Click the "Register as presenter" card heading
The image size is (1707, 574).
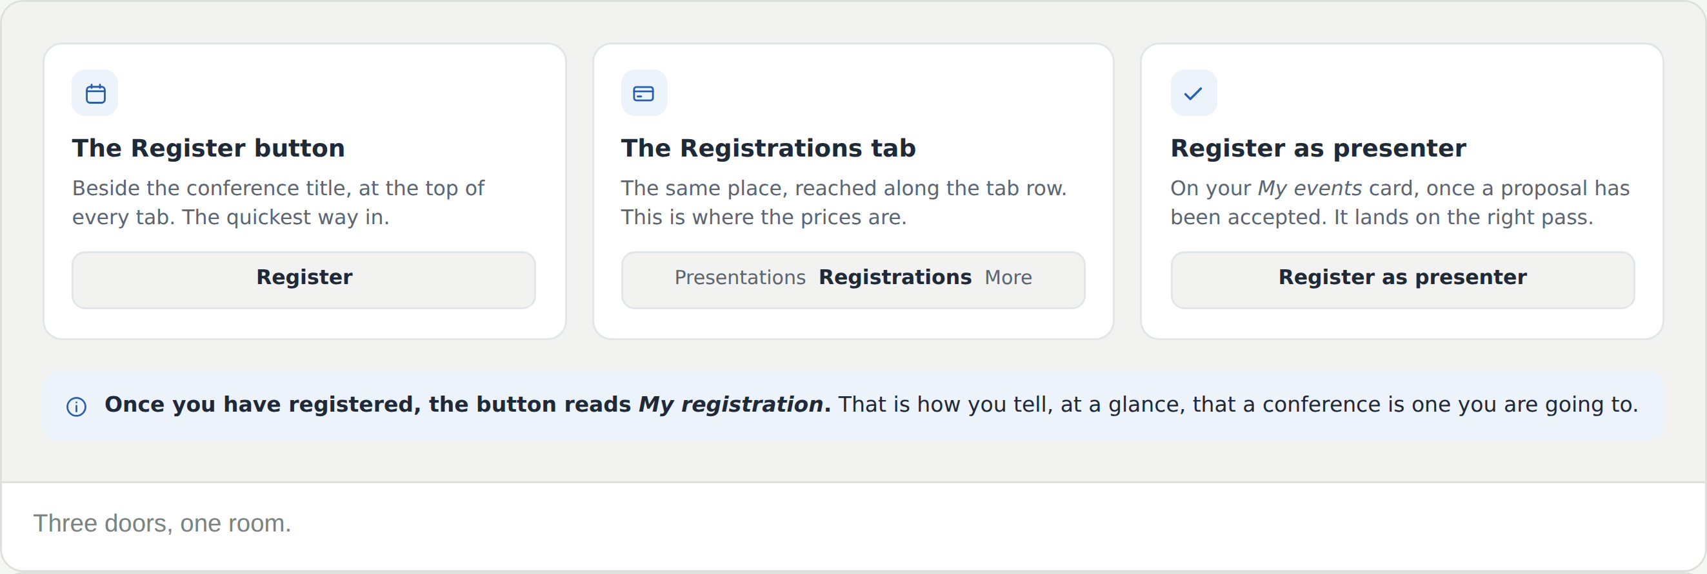click(1318, 148)
